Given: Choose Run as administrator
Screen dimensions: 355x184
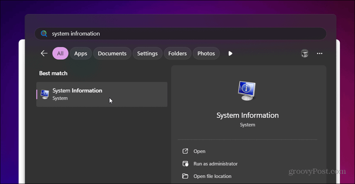Looking at the screenshot, I should pos(215,164).
